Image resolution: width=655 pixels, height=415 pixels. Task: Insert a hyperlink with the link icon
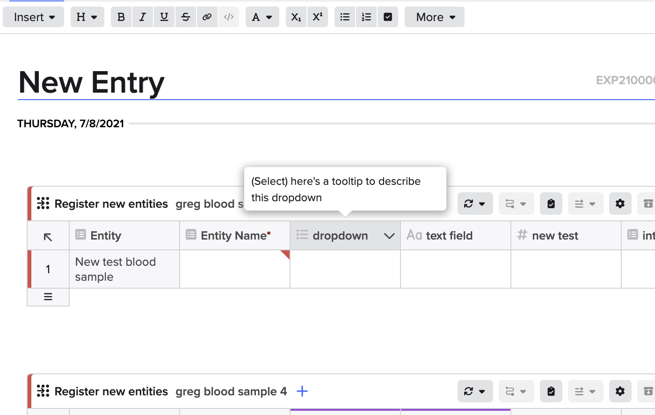click(207, 17)
